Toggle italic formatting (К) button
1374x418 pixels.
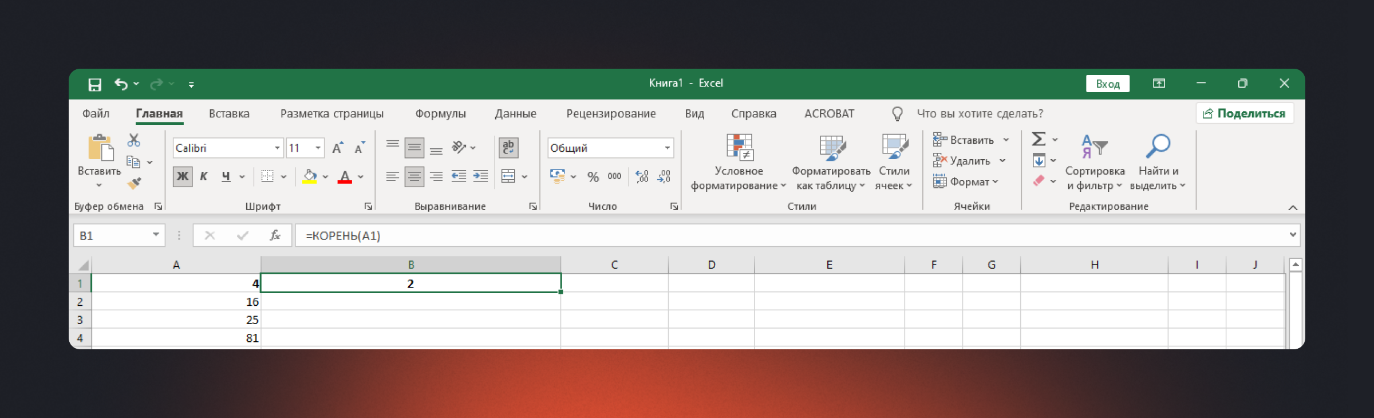pyautogui.click(x=203, y=176)
